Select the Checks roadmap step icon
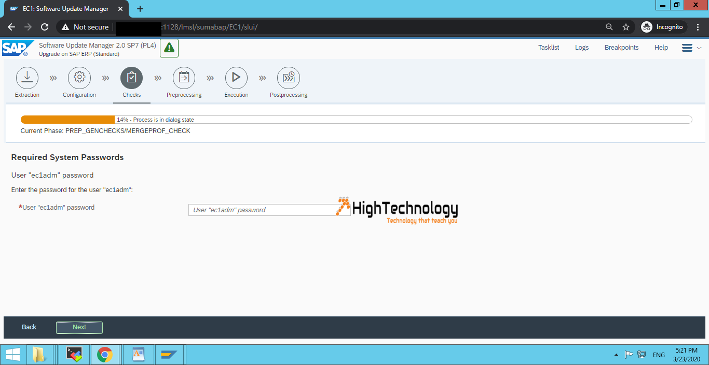709x365 pixels. (x=132, y=78)
